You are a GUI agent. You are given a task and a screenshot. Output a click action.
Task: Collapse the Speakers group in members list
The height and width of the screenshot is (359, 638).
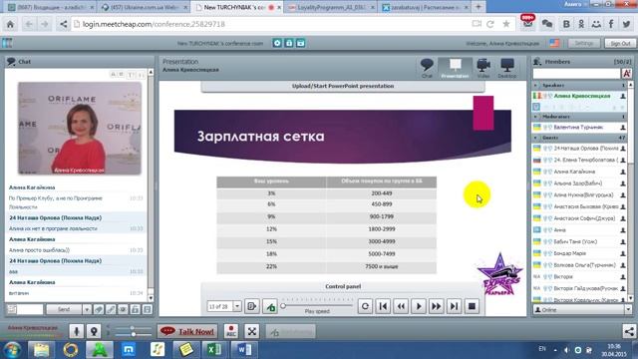click(x=535, y=86)
